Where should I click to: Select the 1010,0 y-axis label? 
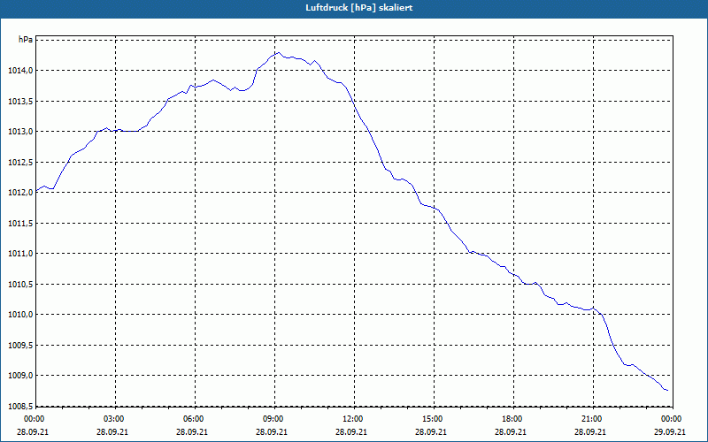[20, 315]
